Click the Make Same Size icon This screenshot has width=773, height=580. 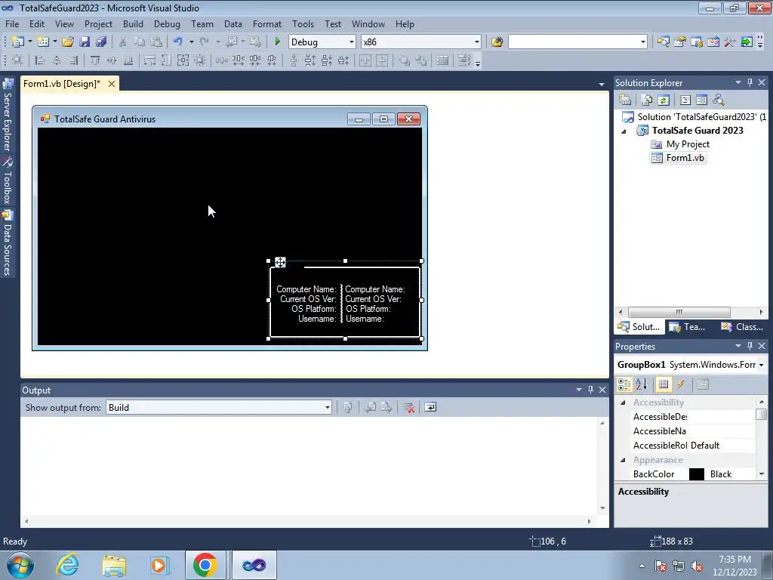[183, 60]
